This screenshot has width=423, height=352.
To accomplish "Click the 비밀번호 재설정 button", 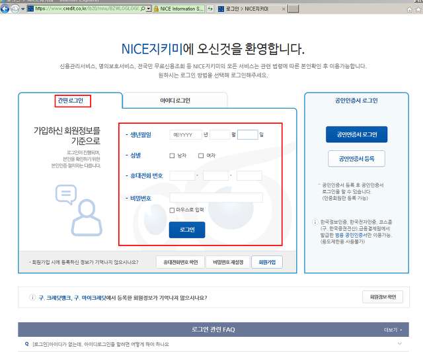I will [x=228, y=262].
